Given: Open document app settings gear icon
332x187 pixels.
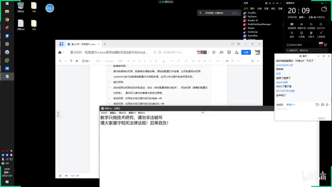Looking at the screenshot, I should coord(239,44).
